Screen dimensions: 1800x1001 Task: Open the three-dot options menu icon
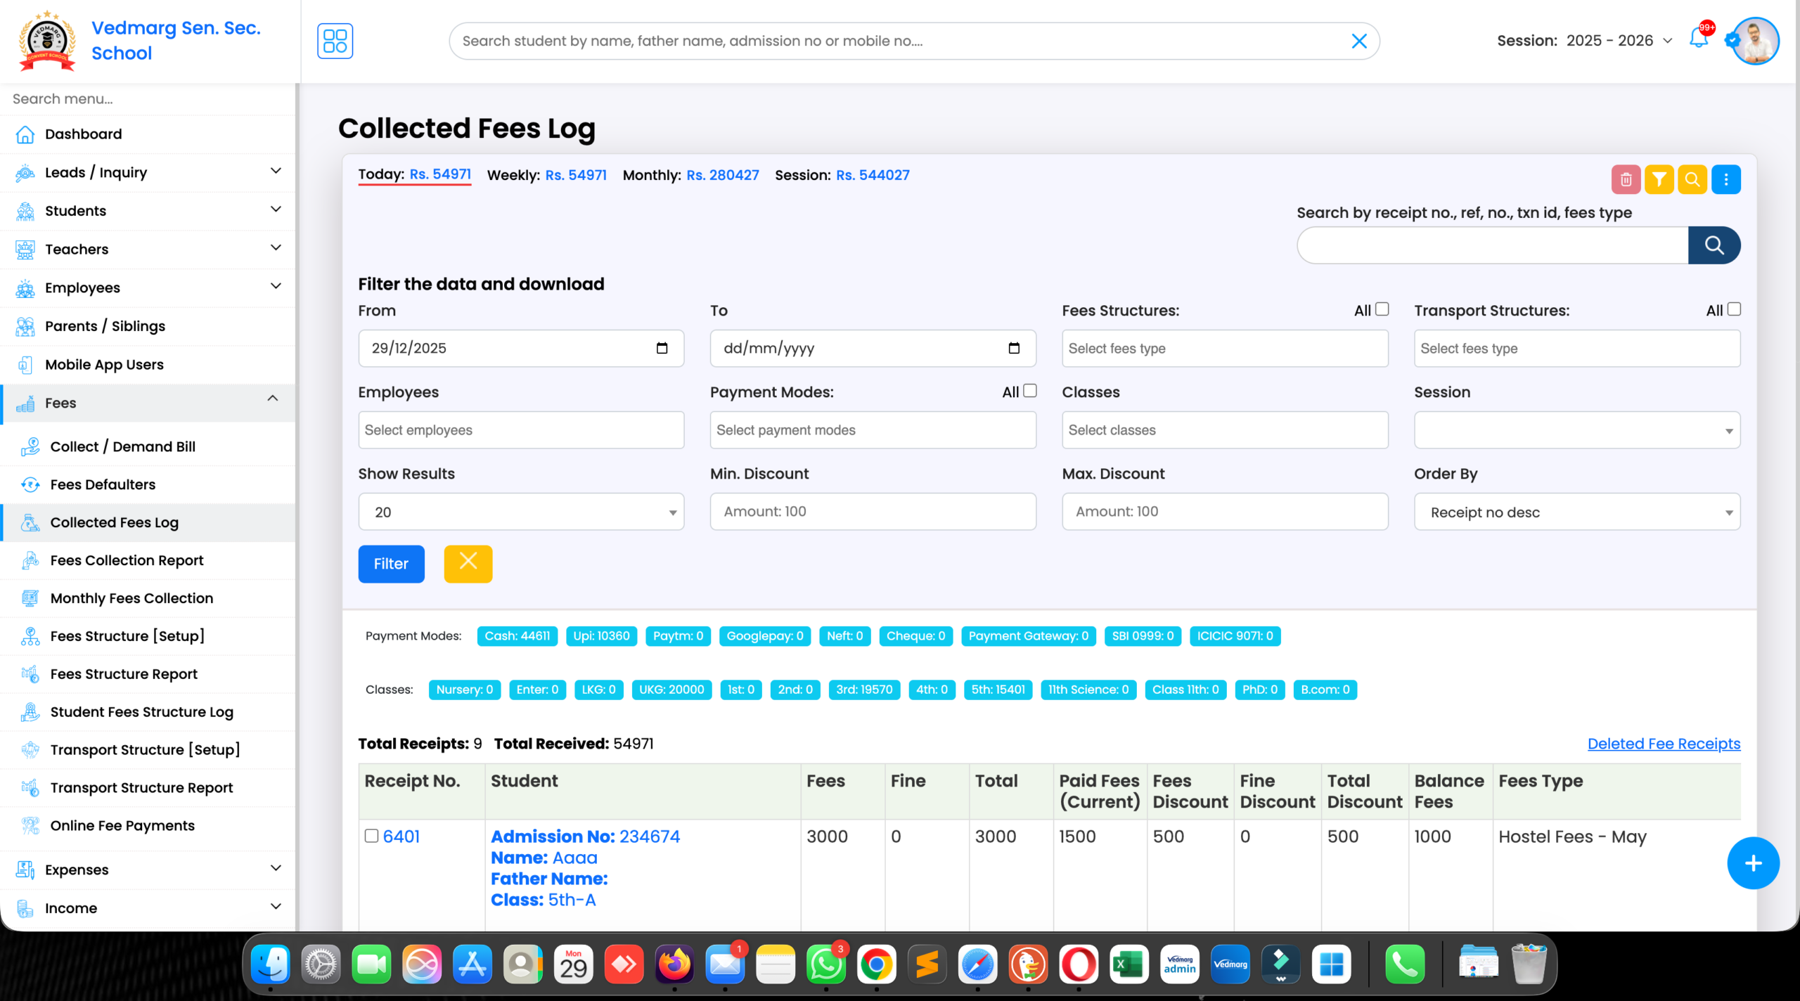[x=1726, y=179]
